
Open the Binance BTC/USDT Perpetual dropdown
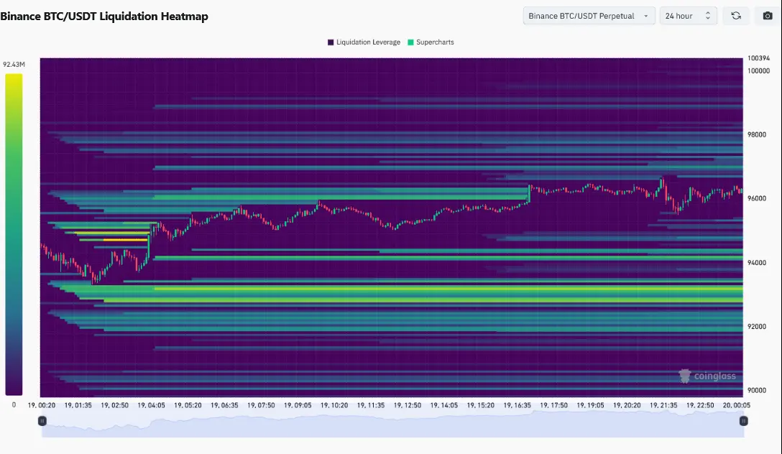click(589, 16)
